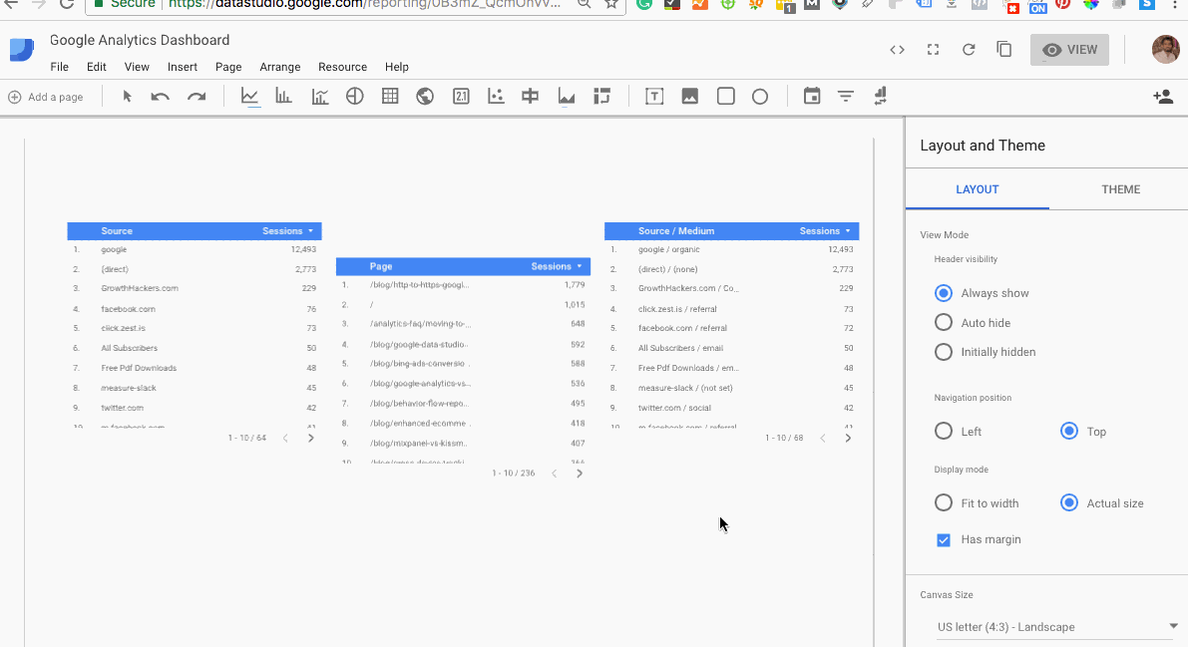Insert a scorecard
Viewport: 1188px width, 647px height.
[x=460, y=96]
